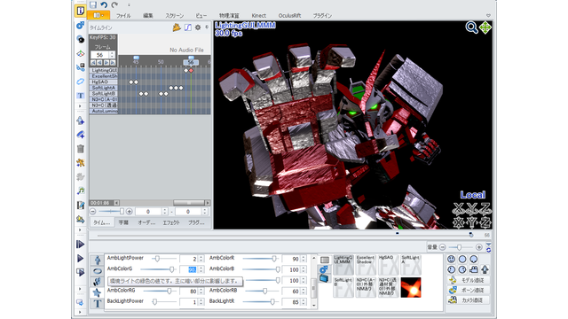Click the camera icon in view controls
This screenshot has height=319, width=568.
click(473, 269)
